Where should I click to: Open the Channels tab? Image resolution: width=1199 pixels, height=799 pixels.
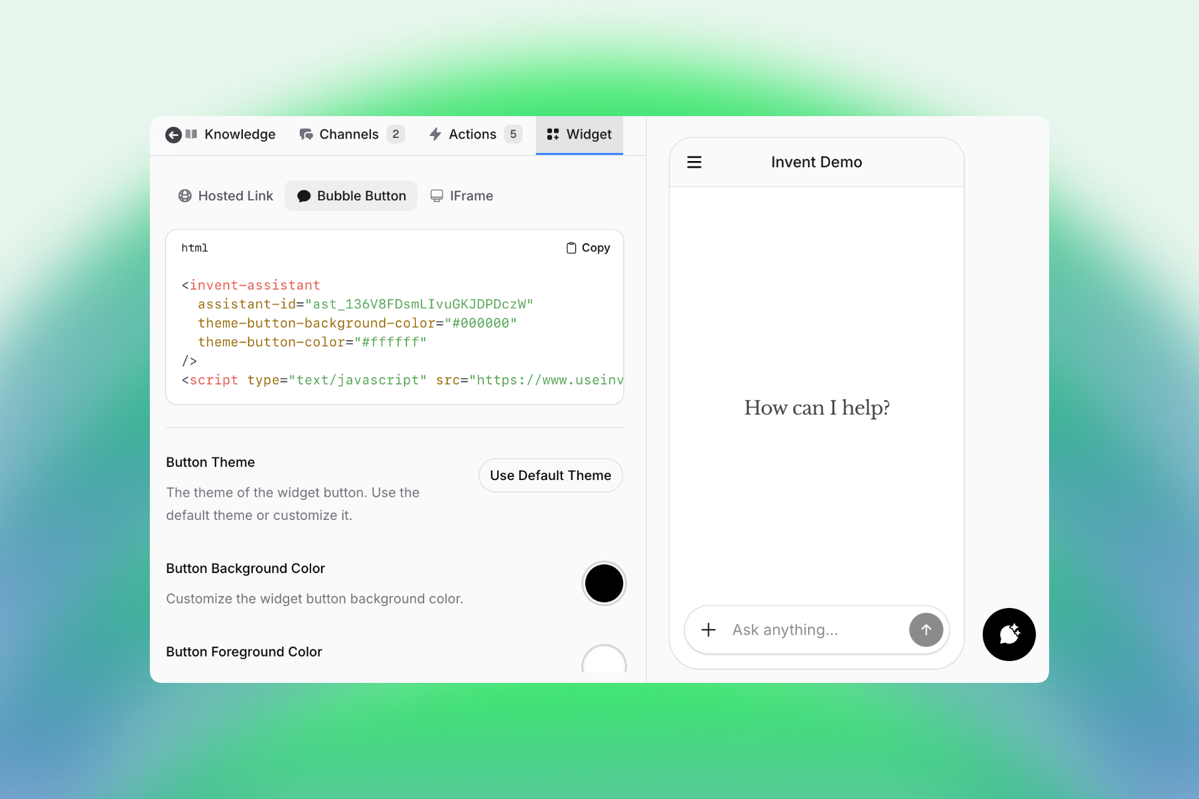[x=348, y=135]
